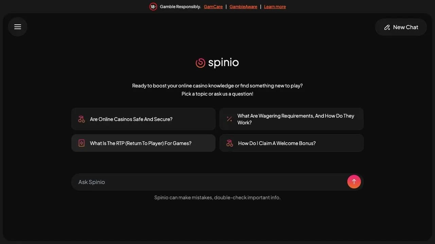Image resolution: width=435 pixels, height=244 pixels.
Task: Choose the RTP (Return To Player) topic
Action: point(143,143)
